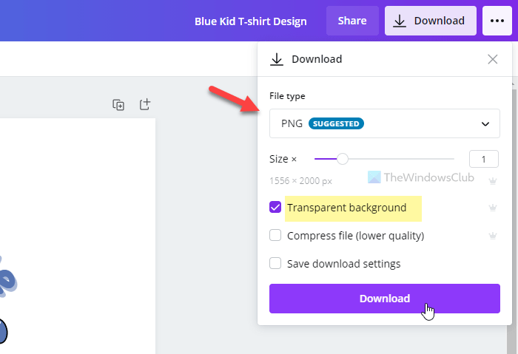Click the top bar Download button

430,21
